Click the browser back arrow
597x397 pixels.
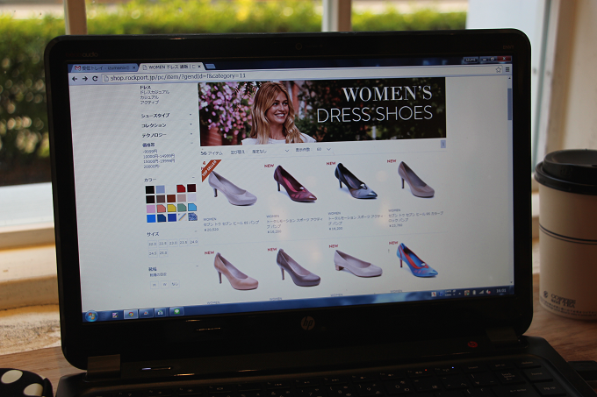tap(76, 79)
